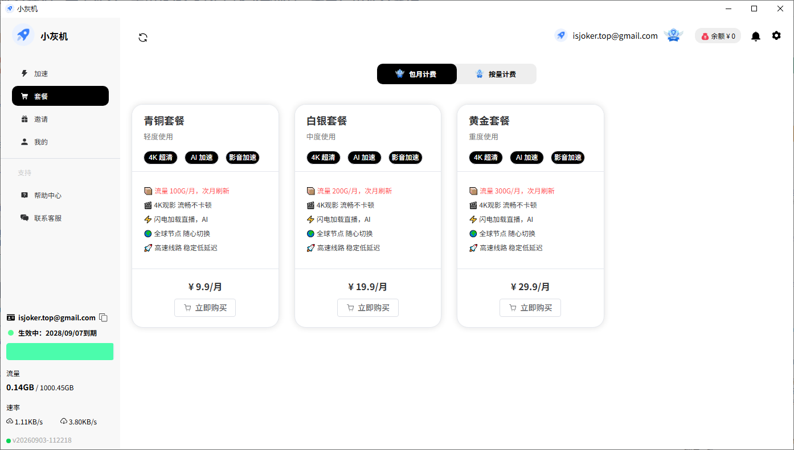Go to 邀请 in the sidebar
This screenshot has width=794, height=450.
click(60, 119)
